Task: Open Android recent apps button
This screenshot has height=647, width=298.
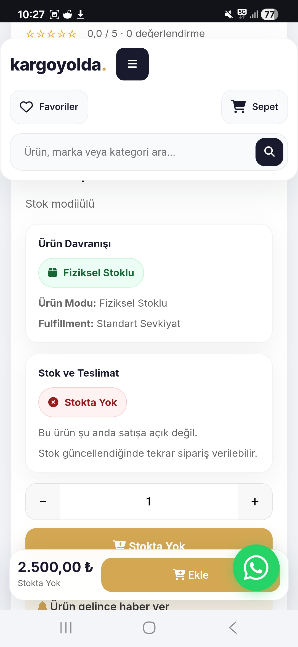Action: pos(66,628)
